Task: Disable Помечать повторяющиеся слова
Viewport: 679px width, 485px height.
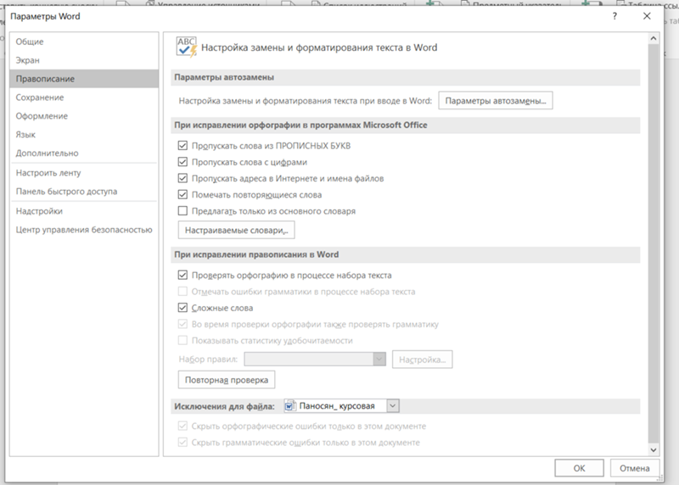Action: [x=182, y=195]
